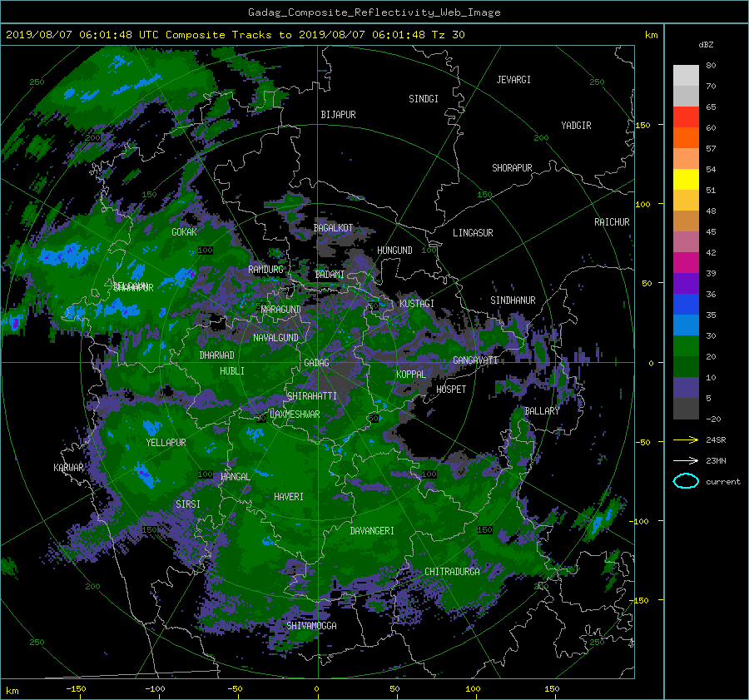The width and height of the screenshot is (749, 700).
Task: Click the -150 tick on bottom km axis
Action: click(x=76, y=689)
